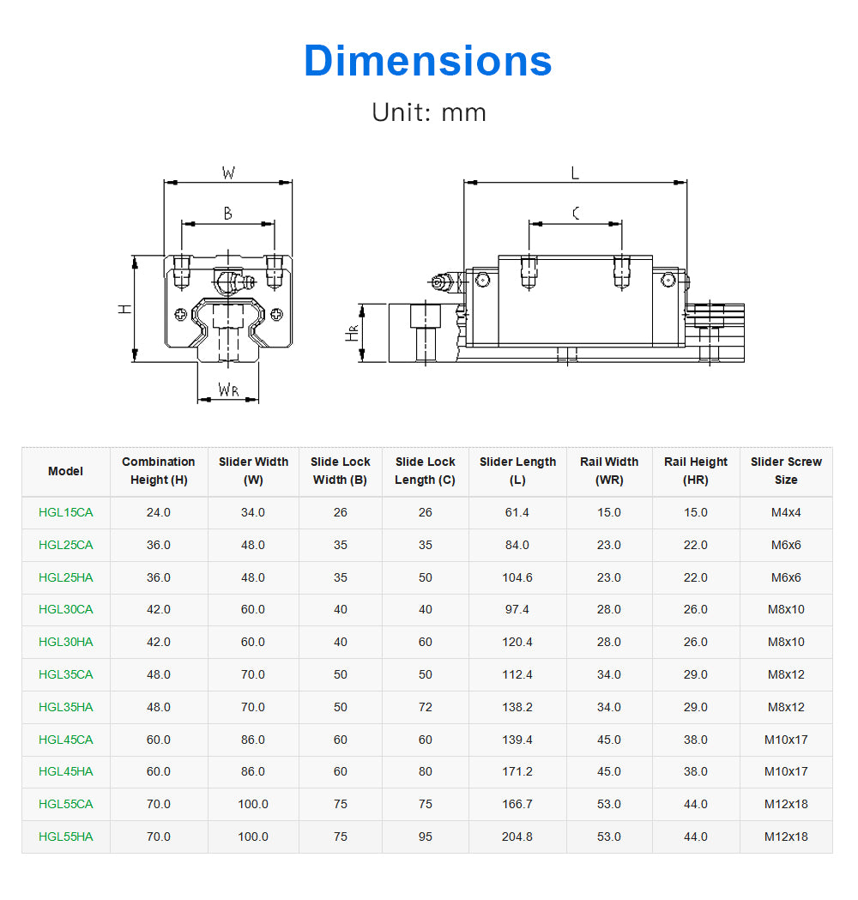Click the HGL55HA model link

[66, 837]
